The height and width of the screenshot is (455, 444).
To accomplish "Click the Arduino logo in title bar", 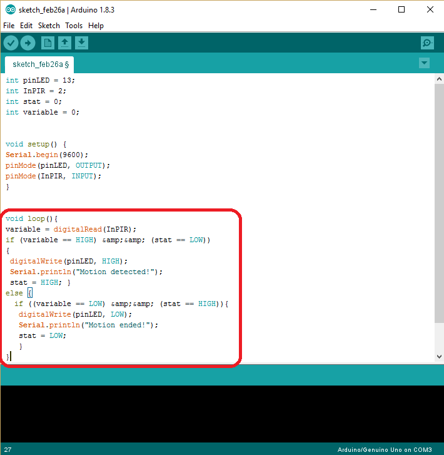I will pos(11,9).
